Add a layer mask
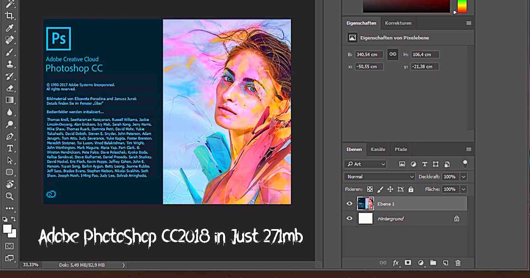Viewport: 530px width, 278px height. tap(408, 263)
